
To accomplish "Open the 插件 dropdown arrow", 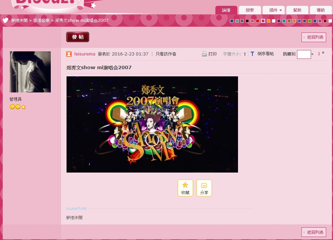I will [281, 10].
